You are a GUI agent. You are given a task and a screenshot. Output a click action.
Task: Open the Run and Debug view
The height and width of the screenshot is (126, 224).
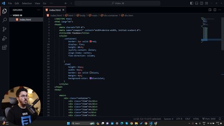(x=5, y=38)
